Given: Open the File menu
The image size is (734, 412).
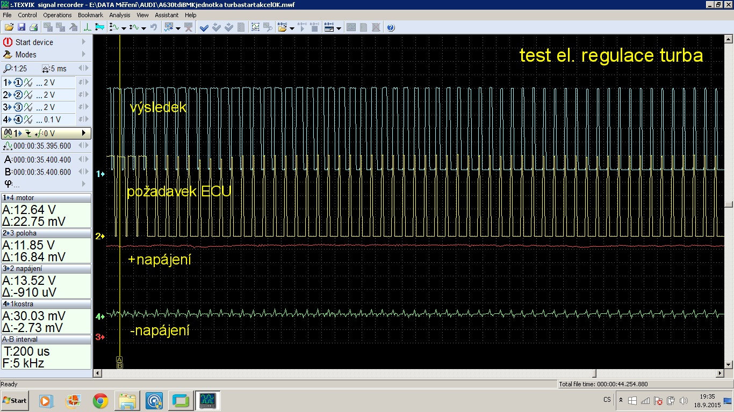Looking at the screenshot, I should tap(7, 15).
